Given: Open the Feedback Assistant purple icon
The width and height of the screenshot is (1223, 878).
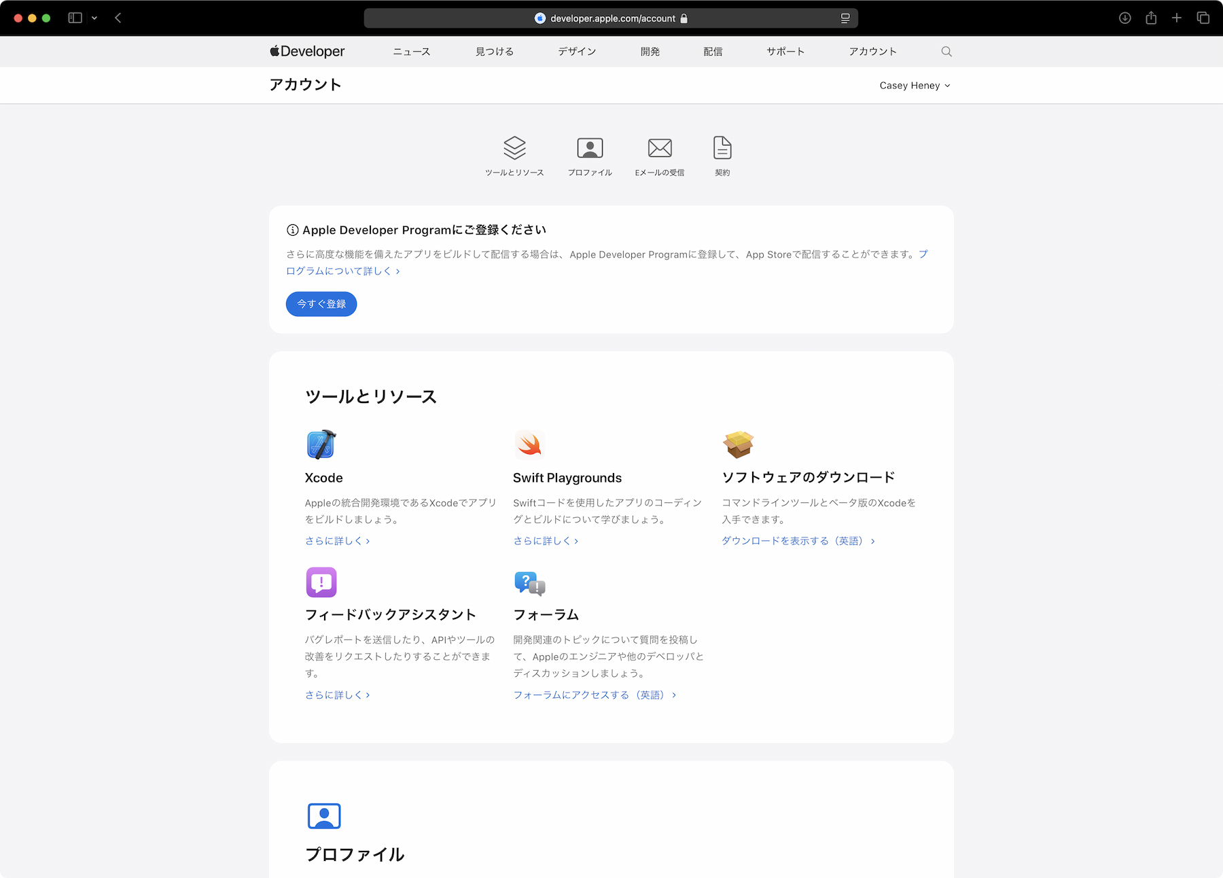Looking at the screenshot, I should coord(321,582).
